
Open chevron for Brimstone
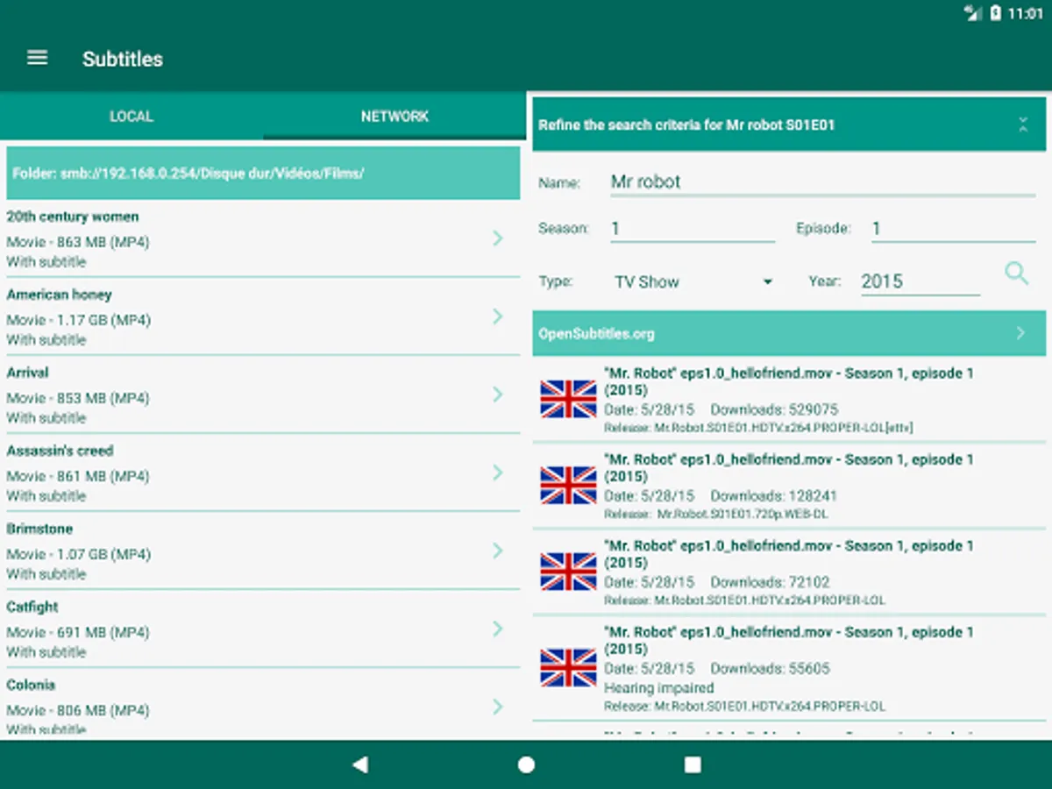(x=497, y=550)
